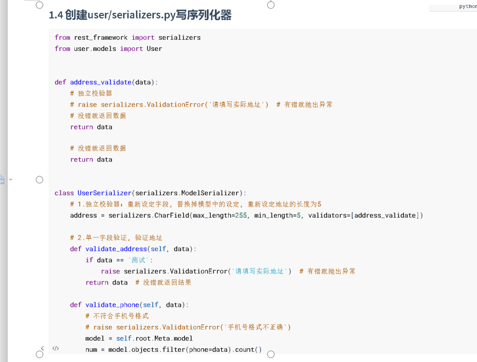Screen dimensions: 477x362
Task: Click the circle handle at top center
Action: 271,5
